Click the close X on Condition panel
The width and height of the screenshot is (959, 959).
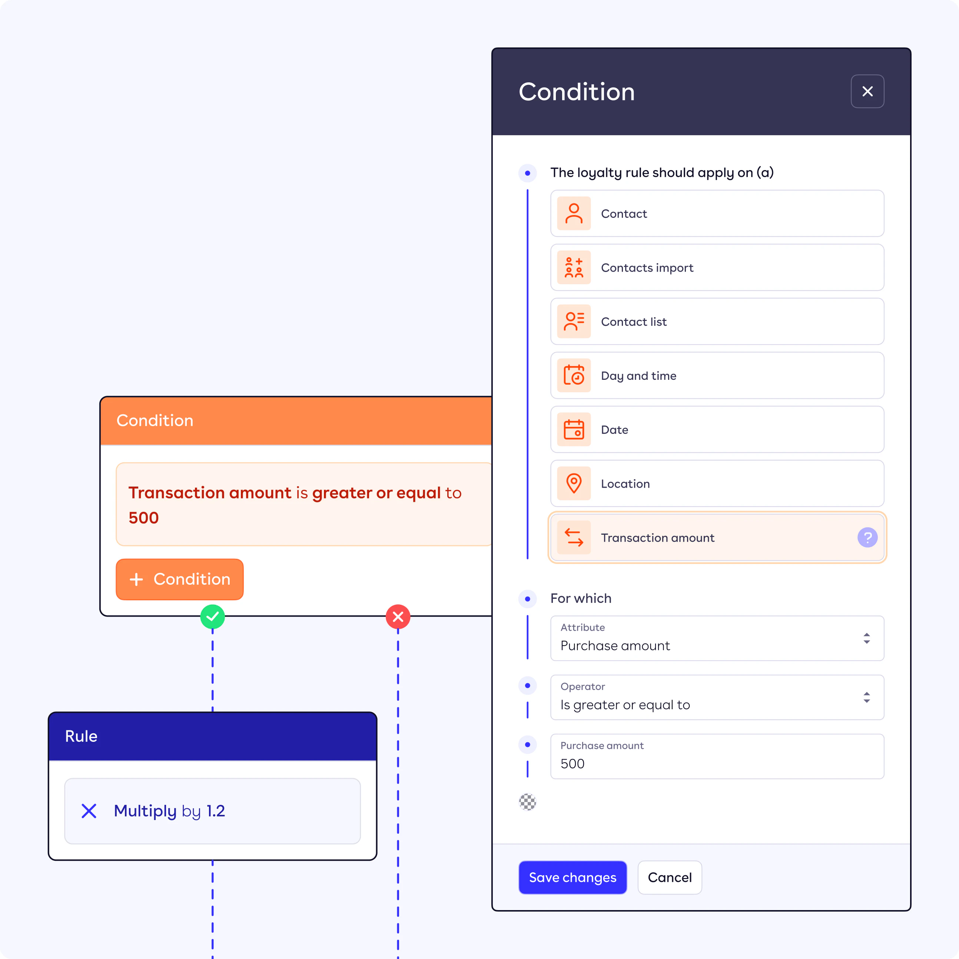pyautogui.click(x=868, y=91)
